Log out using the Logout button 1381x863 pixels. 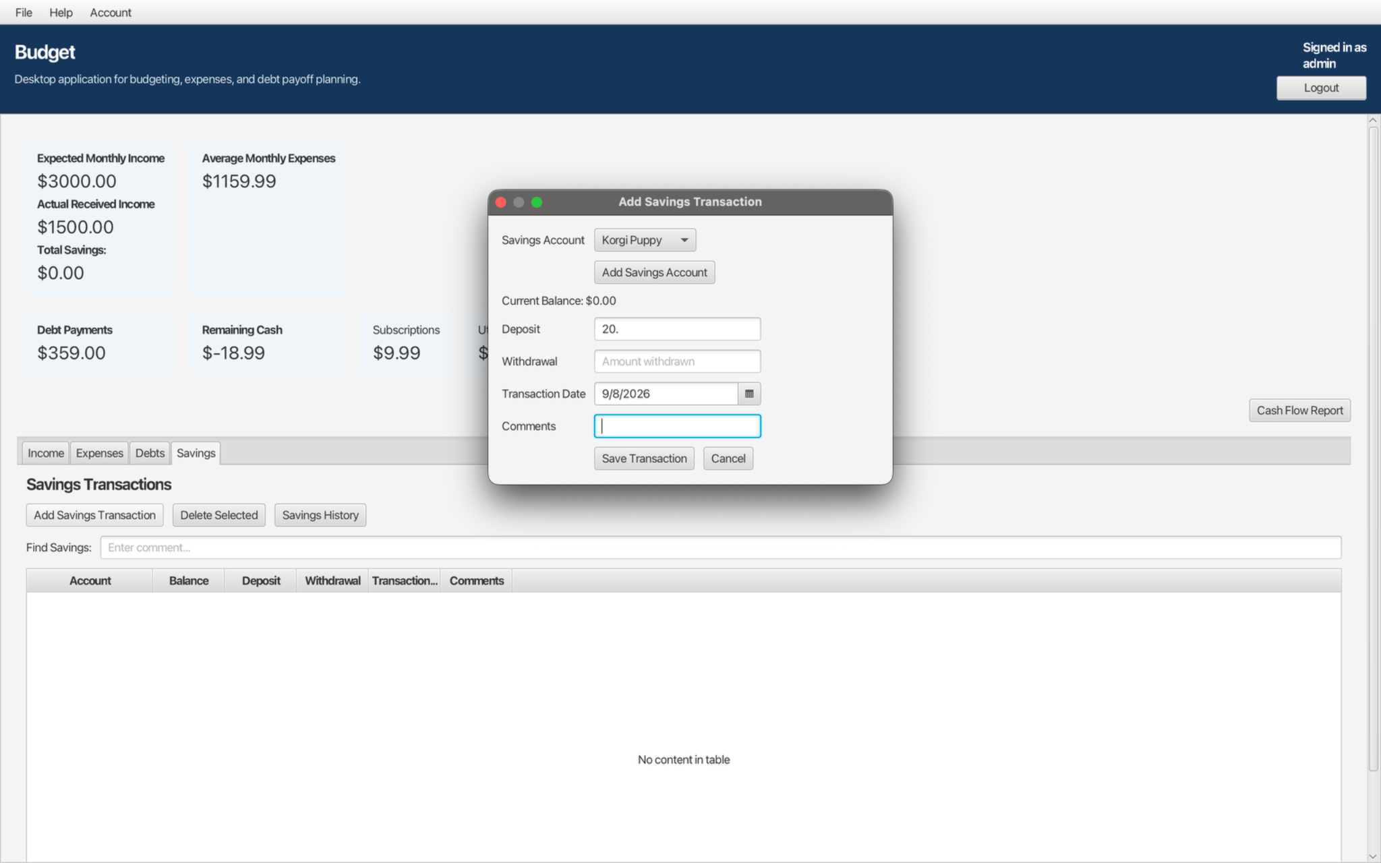point(1321,88)
